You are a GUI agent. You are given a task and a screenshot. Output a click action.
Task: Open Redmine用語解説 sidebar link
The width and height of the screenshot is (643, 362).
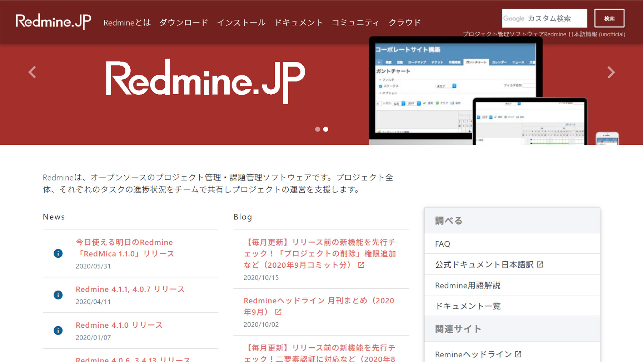point(512,285)
